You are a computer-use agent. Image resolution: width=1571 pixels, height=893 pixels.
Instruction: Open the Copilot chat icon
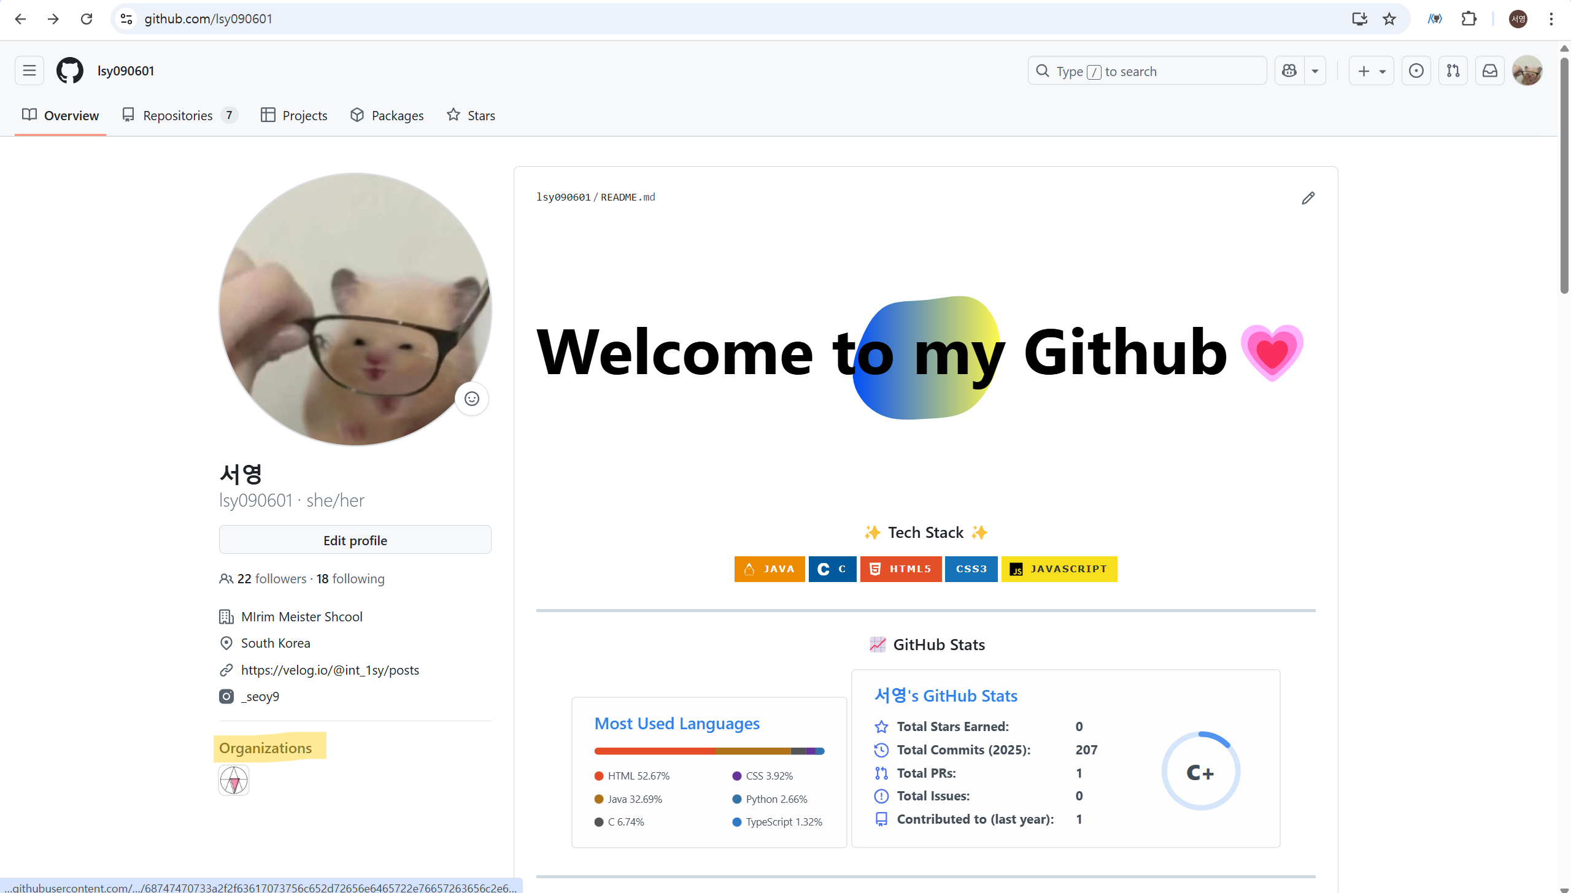click(1289, 71)
